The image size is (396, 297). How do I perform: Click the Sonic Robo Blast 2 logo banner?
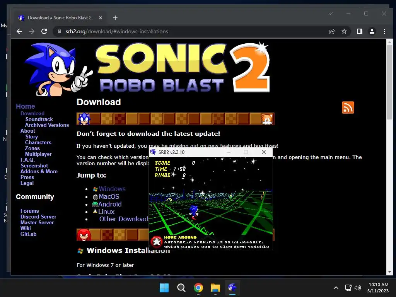147,69
